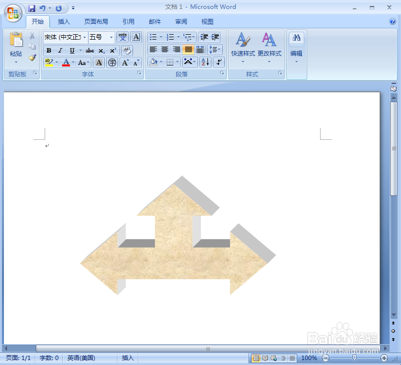The width and height of the screenshot is (401, 365).
Task: Open line spacing options
Action: 215,49
